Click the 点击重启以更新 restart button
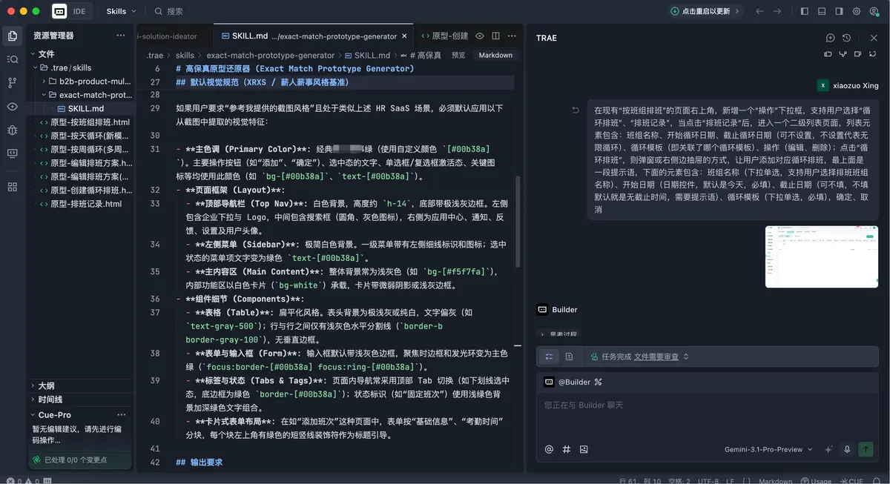 [x=700, y=12]
